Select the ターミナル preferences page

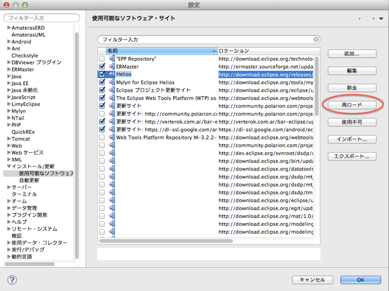pyautogui.click(x=24, y=194)
